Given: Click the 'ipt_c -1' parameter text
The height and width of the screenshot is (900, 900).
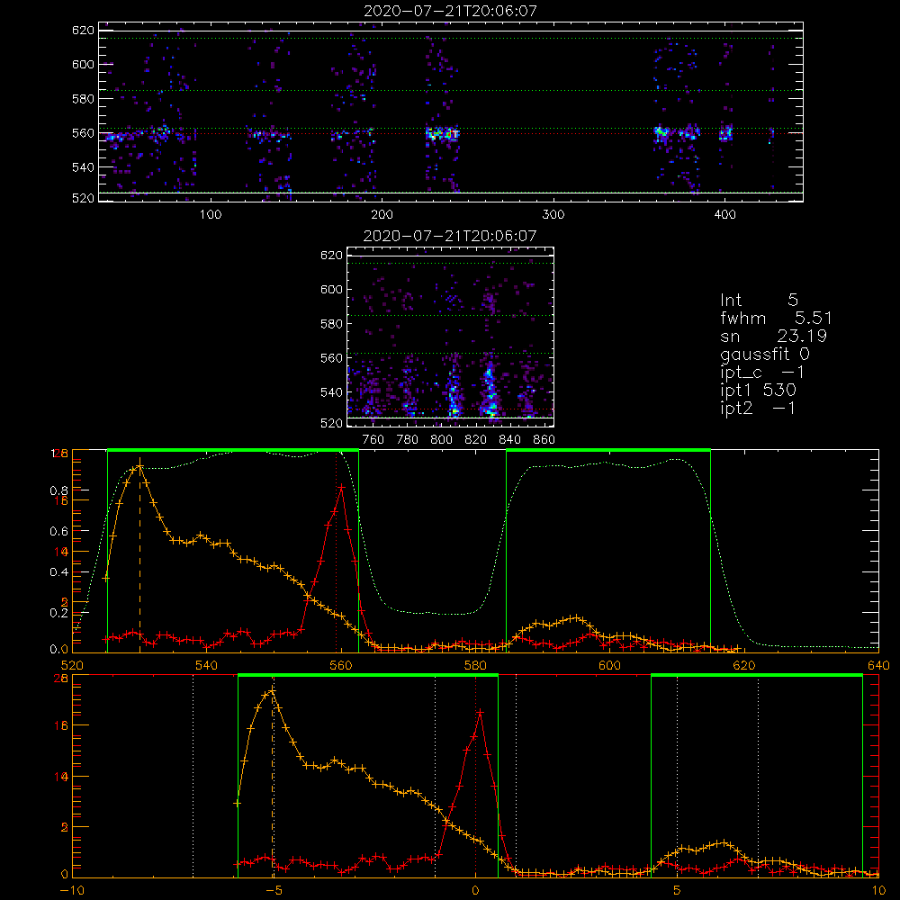Looking at the screenshot, I should tap(762, 373).
